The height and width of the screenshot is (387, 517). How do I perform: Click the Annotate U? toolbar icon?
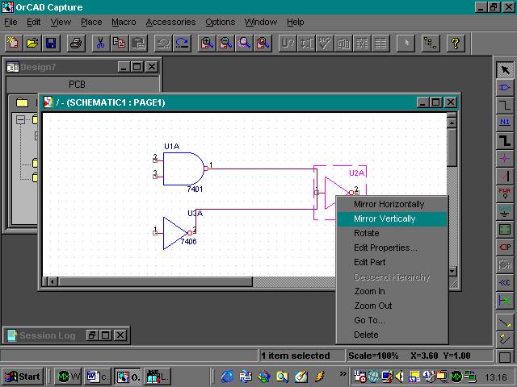tap(288, 43)
